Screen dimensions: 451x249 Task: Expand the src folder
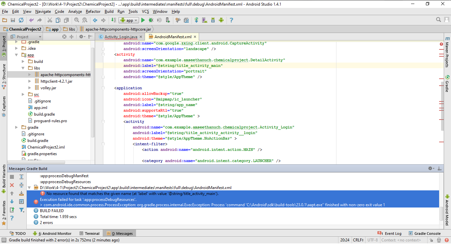(23, 95)
